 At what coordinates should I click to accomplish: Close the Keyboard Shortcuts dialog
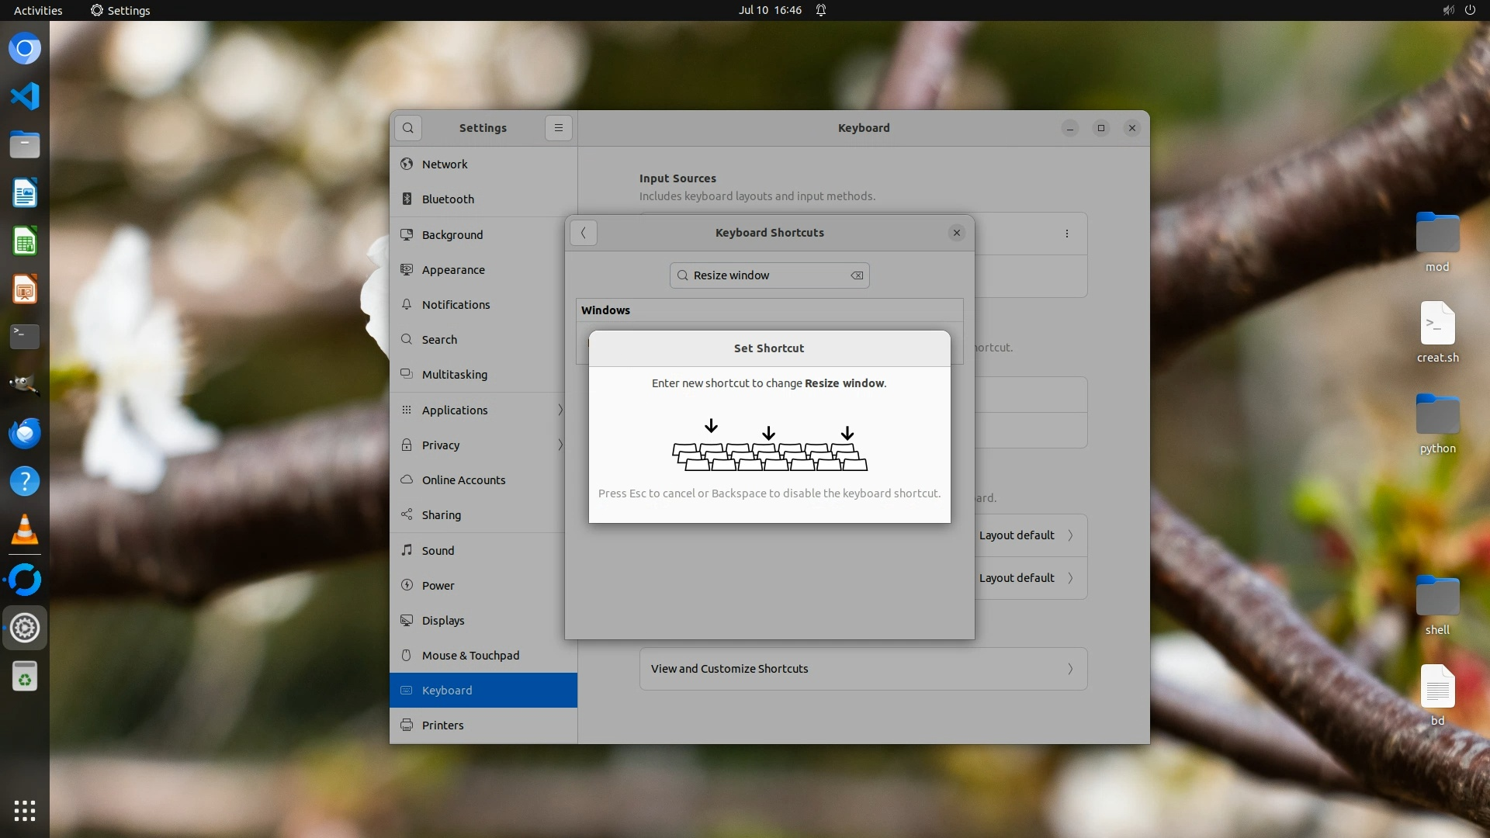tap(957, 233)
